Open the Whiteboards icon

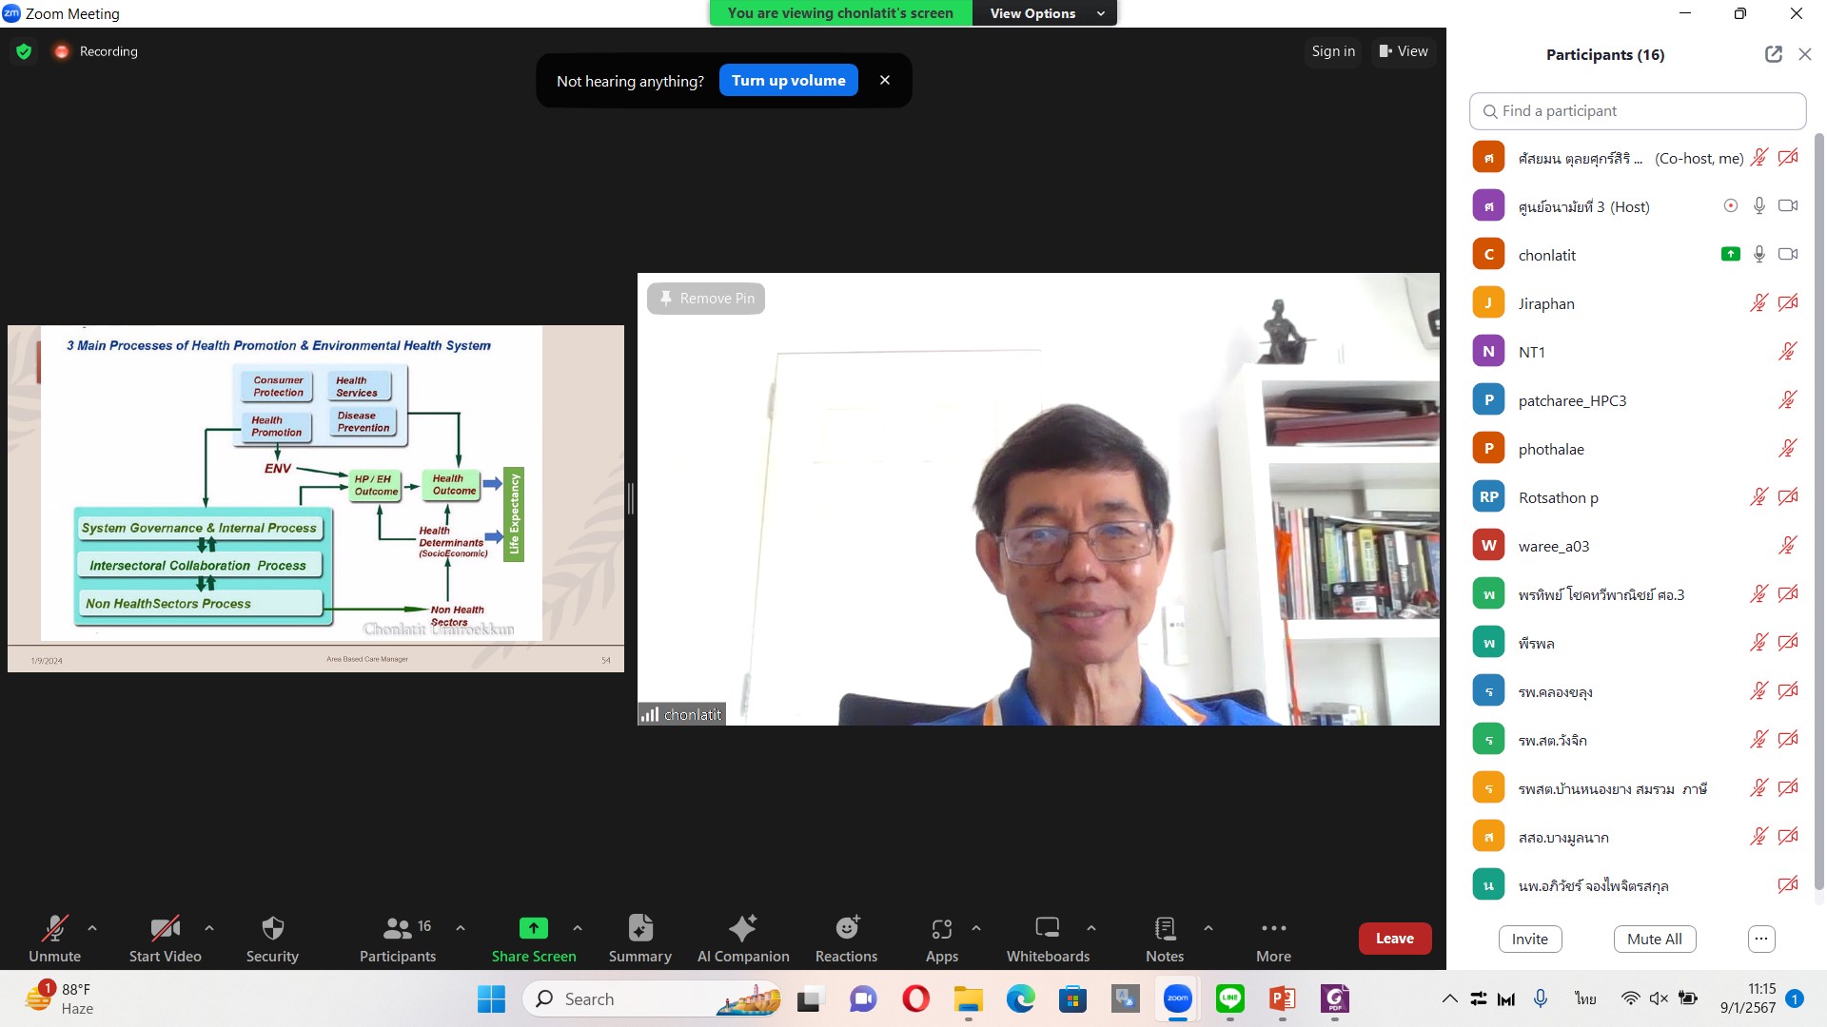click(1048, 927)
